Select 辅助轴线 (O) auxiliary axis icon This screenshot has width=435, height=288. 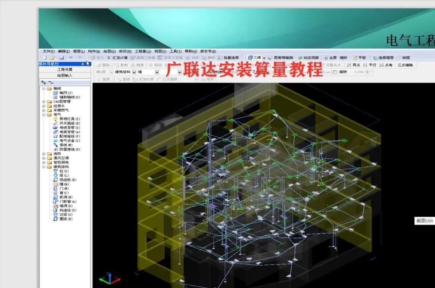(x=56, y=97)
